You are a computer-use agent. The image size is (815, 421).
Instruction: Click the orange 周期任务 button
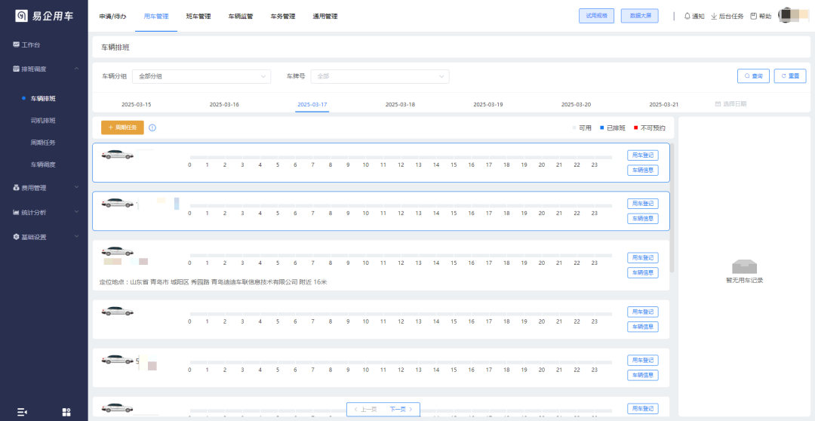122,128
